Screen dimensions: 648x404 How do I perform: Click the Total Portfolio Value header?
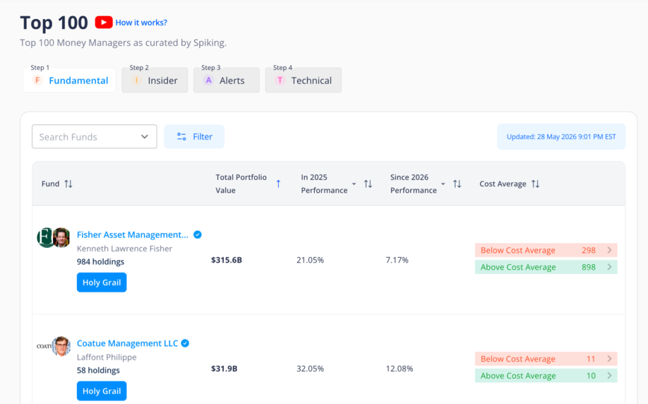pos(241,184)
